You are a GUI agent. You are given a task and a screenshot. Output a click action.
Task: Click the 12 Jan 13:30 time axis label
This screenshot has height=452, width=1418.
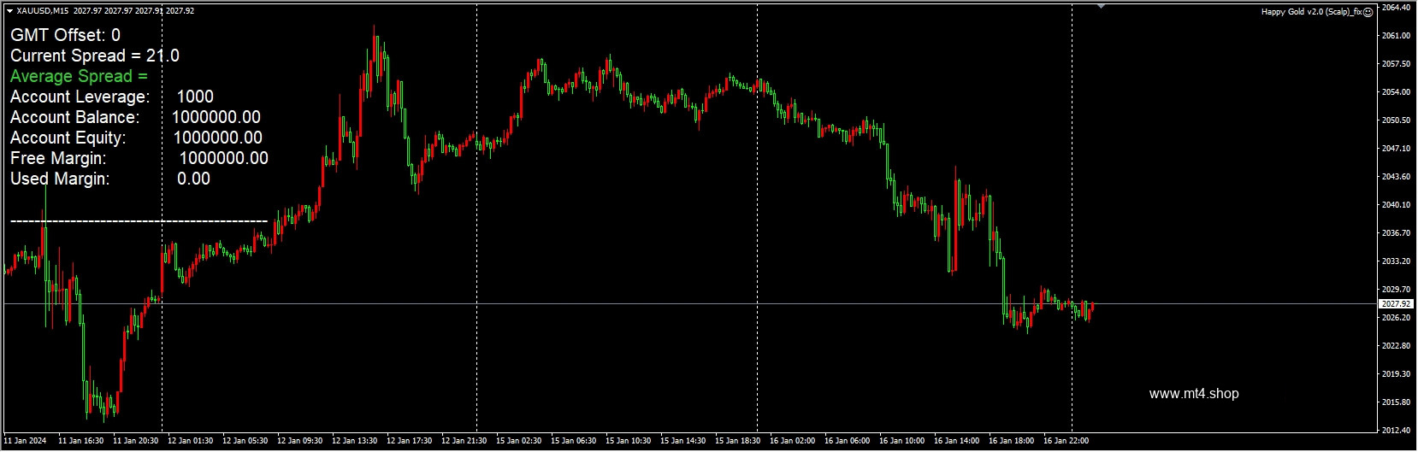click(356, 441)
